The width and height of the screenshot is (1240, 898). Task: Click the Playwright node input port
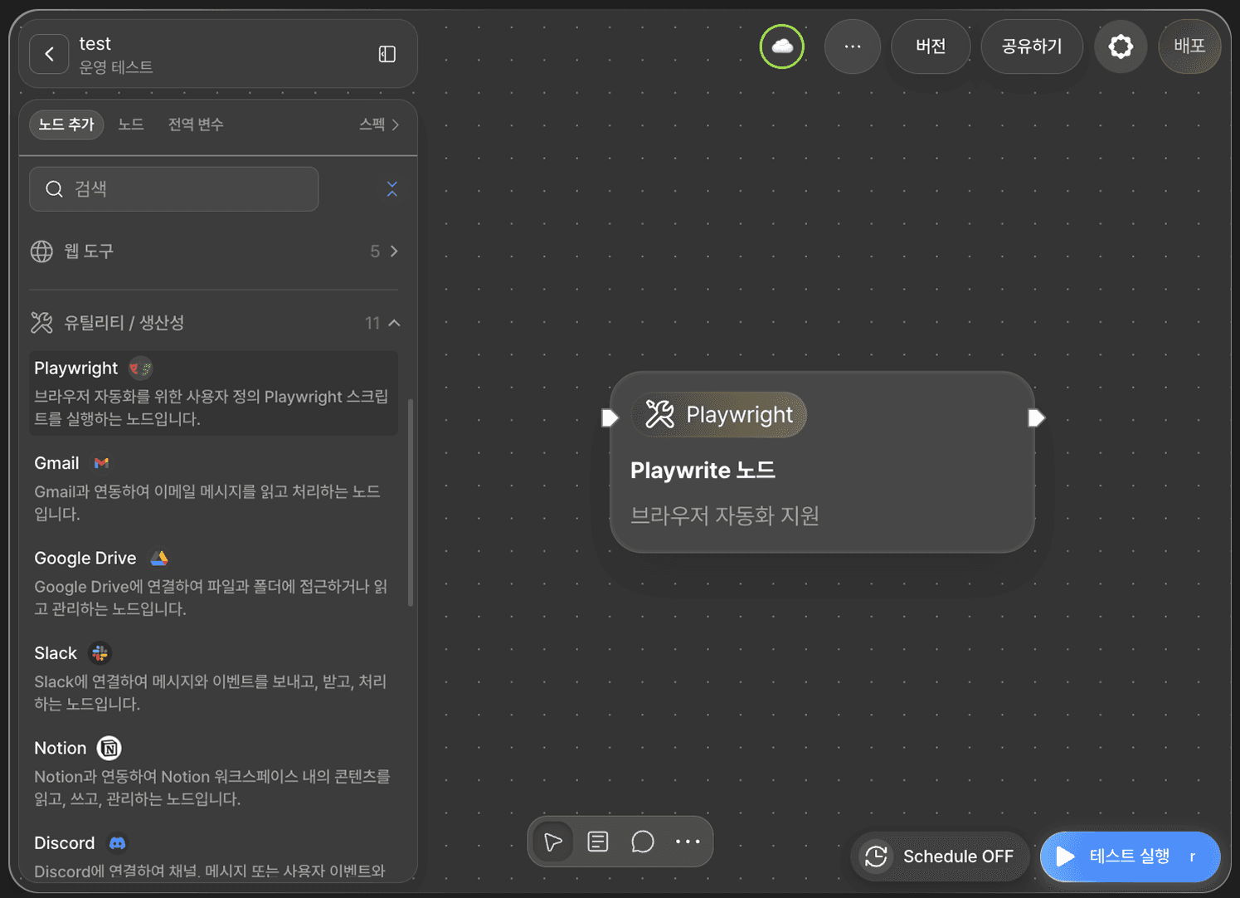tap(610, 417)
